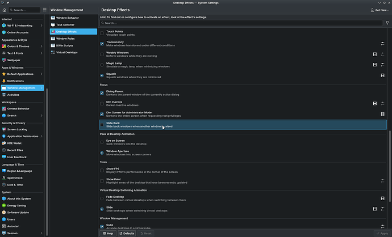The height and width of the screenshot is (237, 392).
Task: Play the Fade Desktop demo video
Action: pyautogui.click(x=382, y=198)
